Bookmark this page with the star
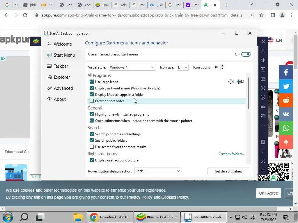Screen dimensions: 298x223 coord(261,15)
